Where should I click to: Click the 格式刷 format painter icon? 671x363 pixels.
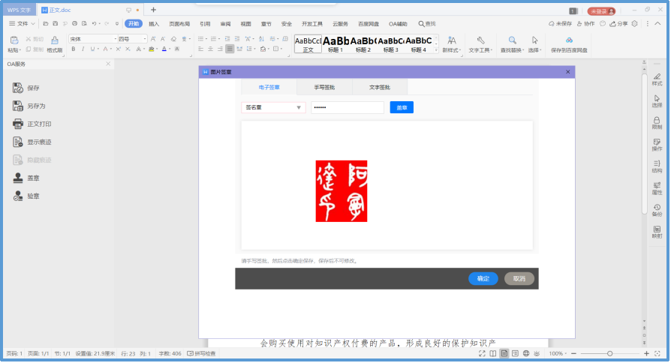[x=55, y=40]
